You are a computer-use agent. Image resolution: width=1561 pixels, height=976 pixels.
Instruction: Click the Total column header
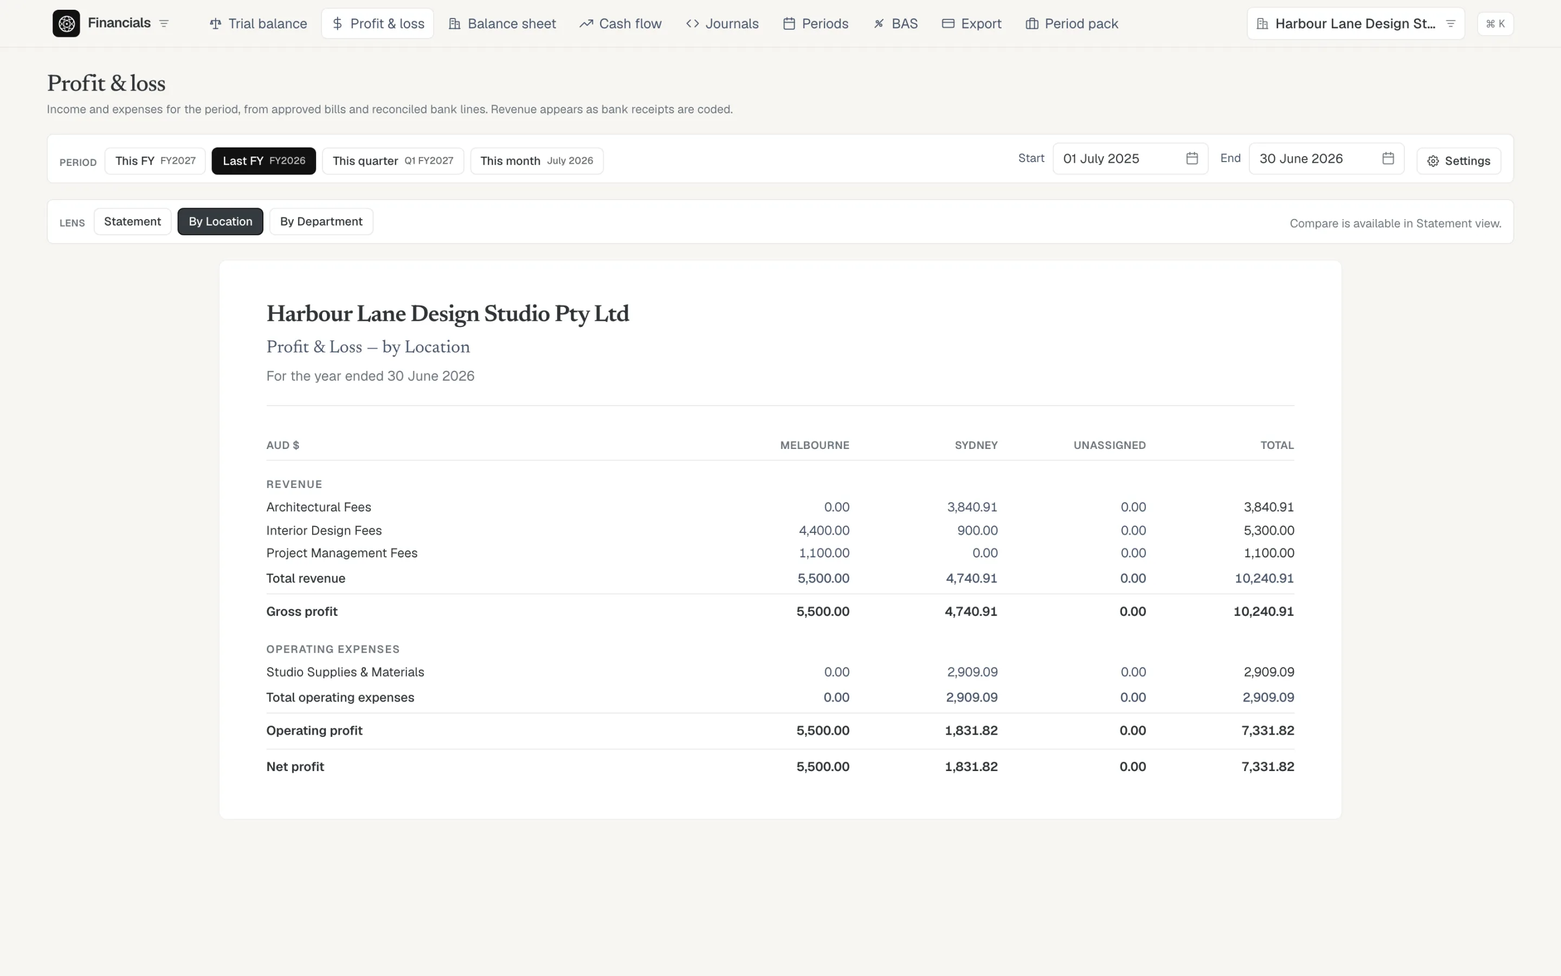(1277, 445)
